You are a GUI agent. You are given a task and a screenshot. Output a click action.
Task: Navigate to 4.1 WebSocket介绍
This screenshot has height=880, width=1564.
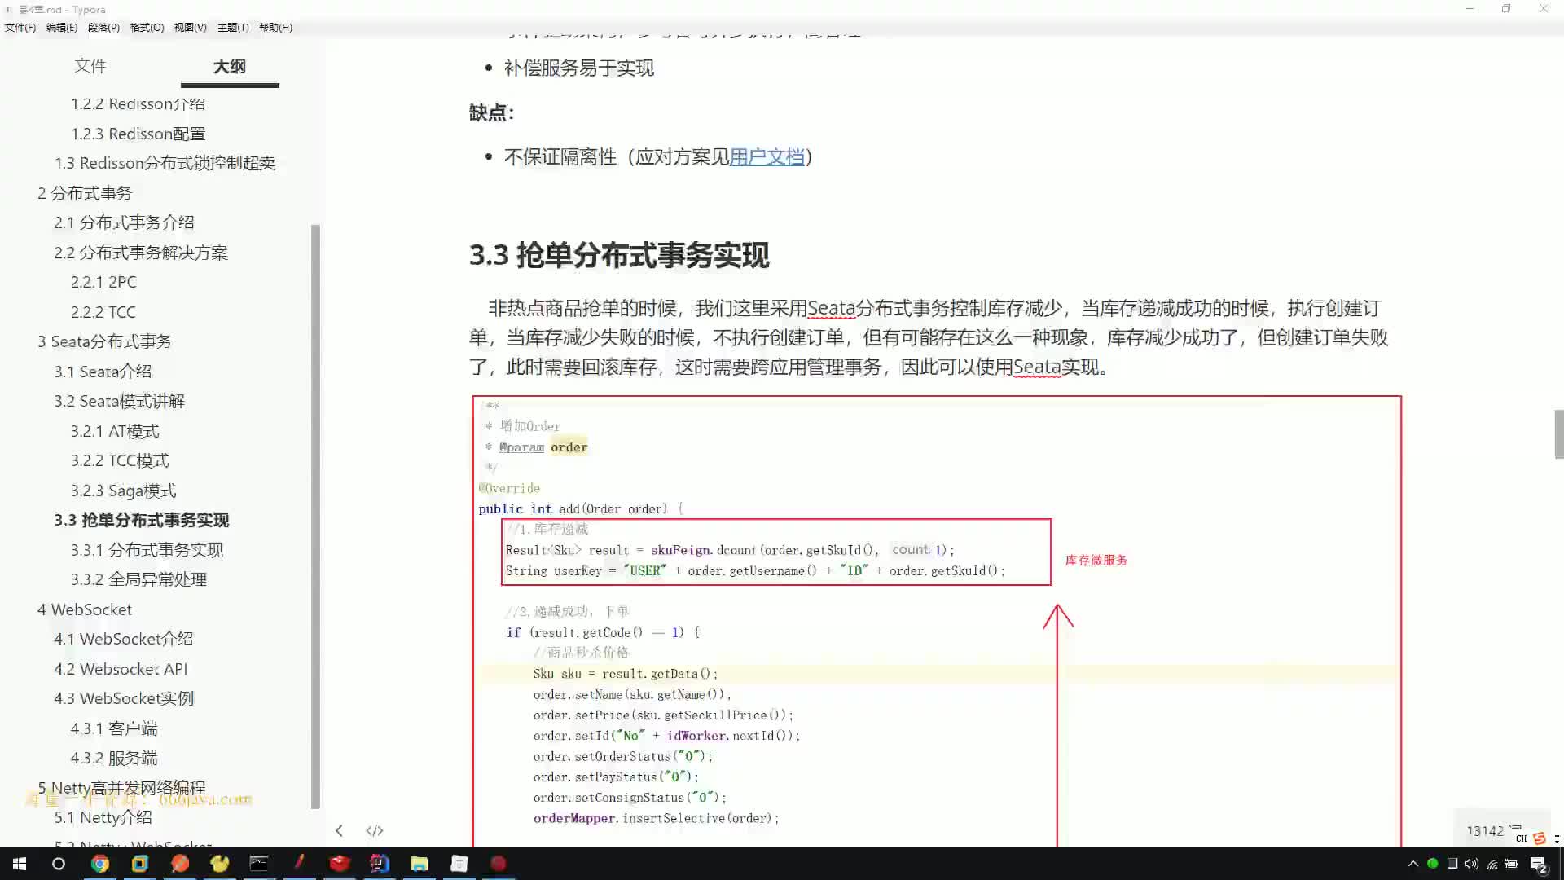(124, 639)
